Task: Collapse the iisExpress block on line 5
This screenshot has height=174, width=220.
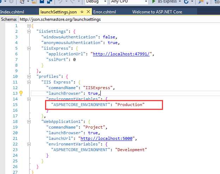Action: tap(29, 48)
